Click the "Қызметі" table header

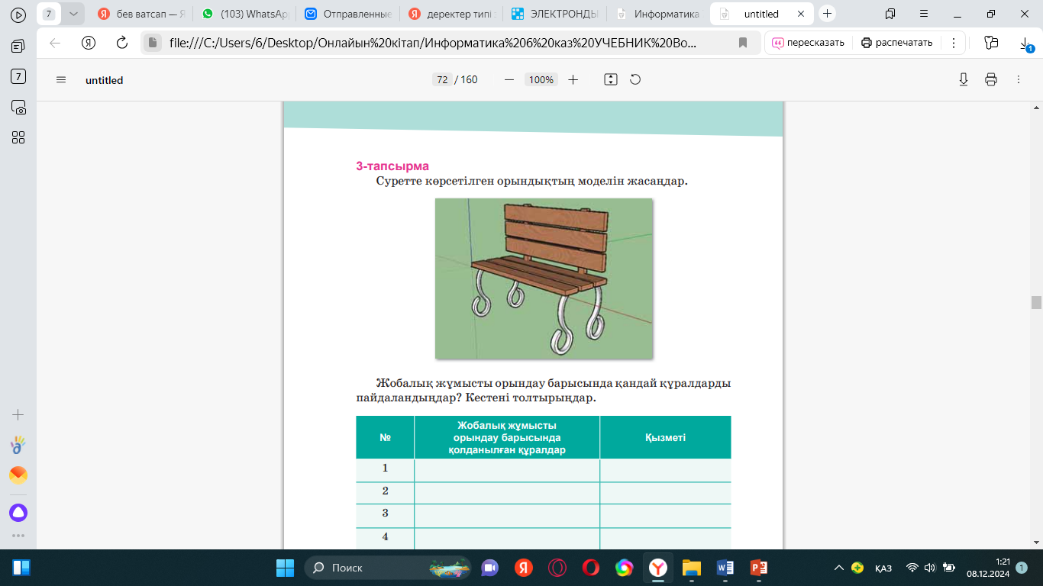[x=665, y=437]
